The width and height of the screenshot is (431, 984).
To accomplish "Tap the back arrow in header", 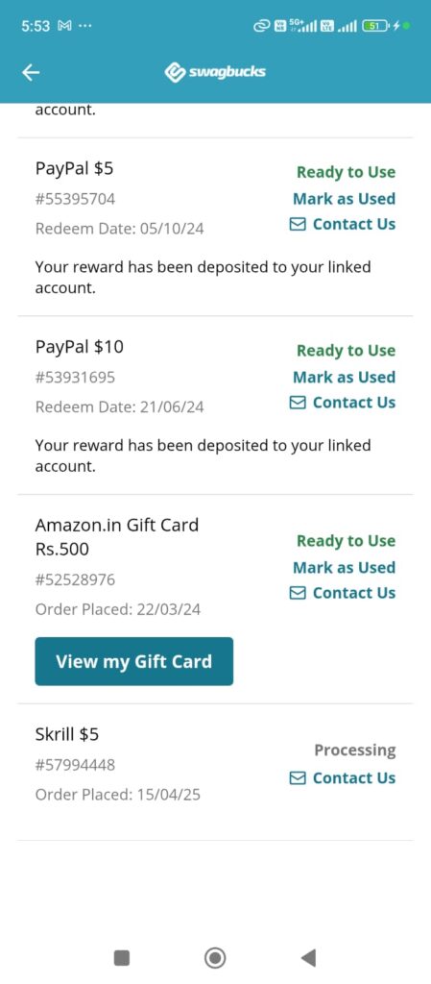I will point(31,73).
